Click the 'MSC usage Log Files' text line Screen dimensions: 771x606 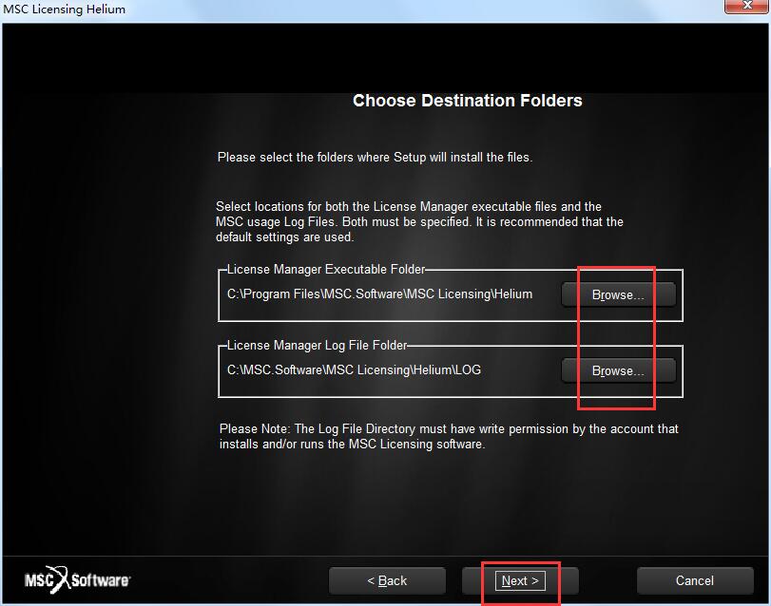click(419, 222)
